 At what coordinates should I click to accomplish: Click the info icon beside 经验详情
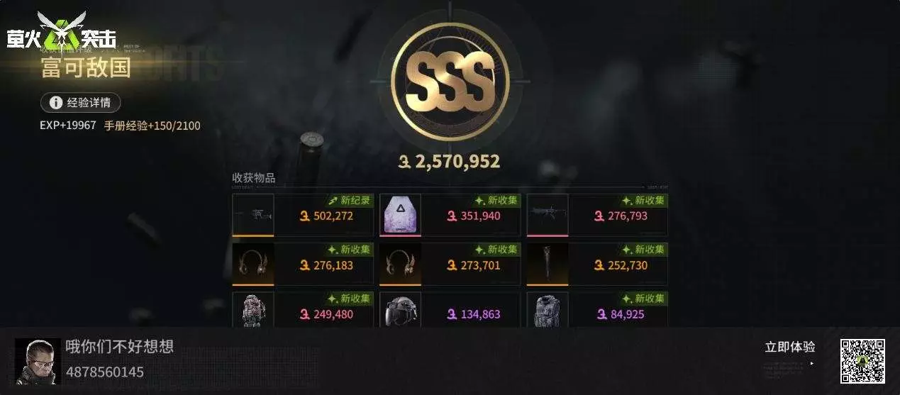pyautogui.click(x=55, y=103)
